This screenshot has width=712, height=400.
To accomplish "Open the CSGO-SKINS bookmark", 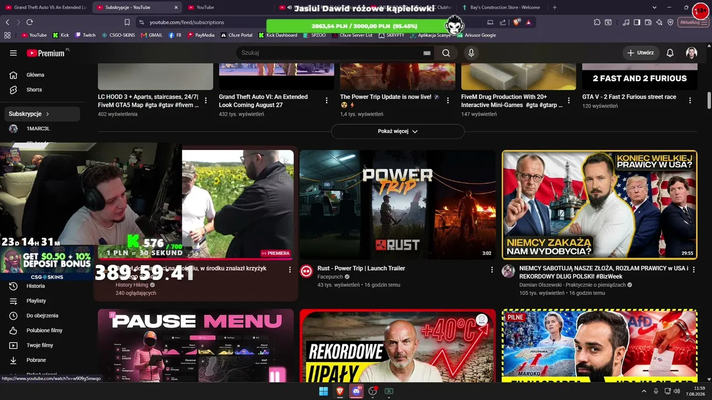I will tap(118, 35).
